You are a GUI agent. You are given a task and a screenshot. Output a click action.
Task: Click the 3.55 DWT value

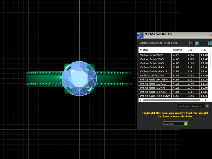pyautogui.click(x=191, y=96)
